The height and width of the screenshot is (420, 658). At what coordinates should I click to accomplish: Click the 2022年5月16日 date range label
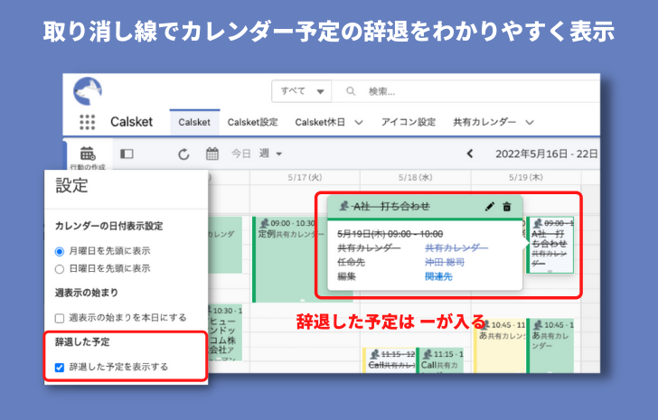pos(546,154)
